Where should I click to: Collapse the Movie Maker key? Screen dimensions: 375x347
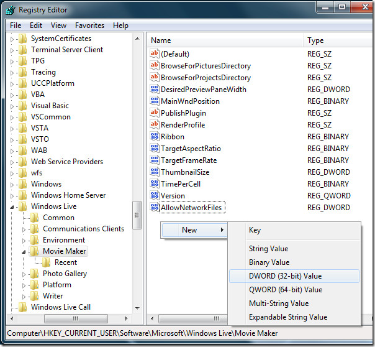coord(24,252)
